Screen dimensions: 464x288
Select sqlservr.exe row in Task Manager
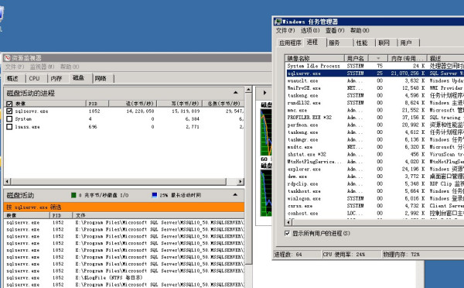374,74
